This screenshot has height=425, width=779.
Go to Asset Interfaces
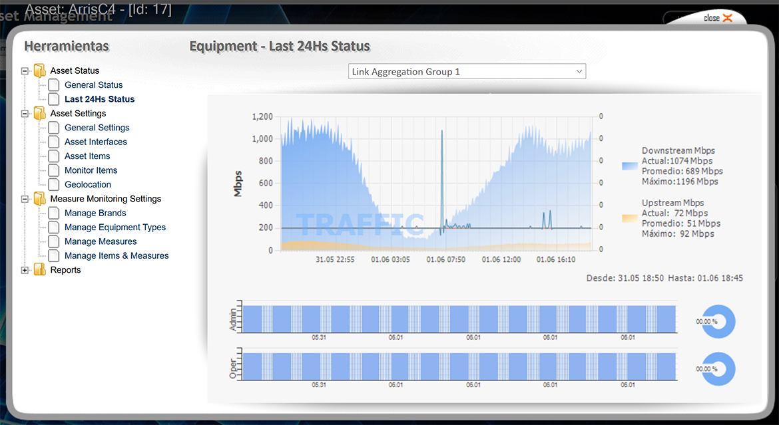tap(95, 142)
